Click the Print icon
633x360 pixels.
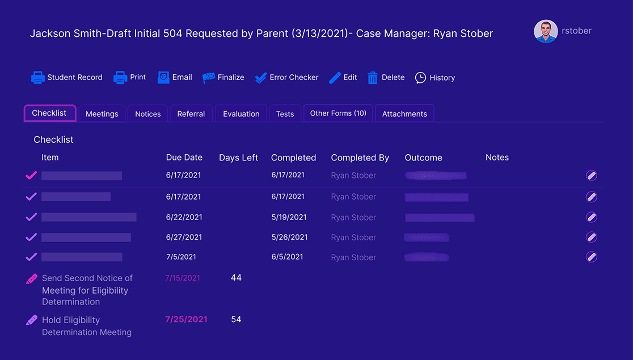120,77
